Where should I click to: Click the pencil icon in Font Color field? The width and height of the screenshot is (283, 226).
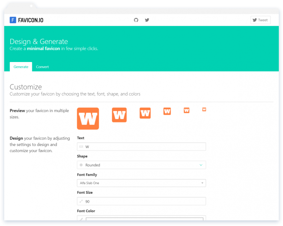[82, 219]
